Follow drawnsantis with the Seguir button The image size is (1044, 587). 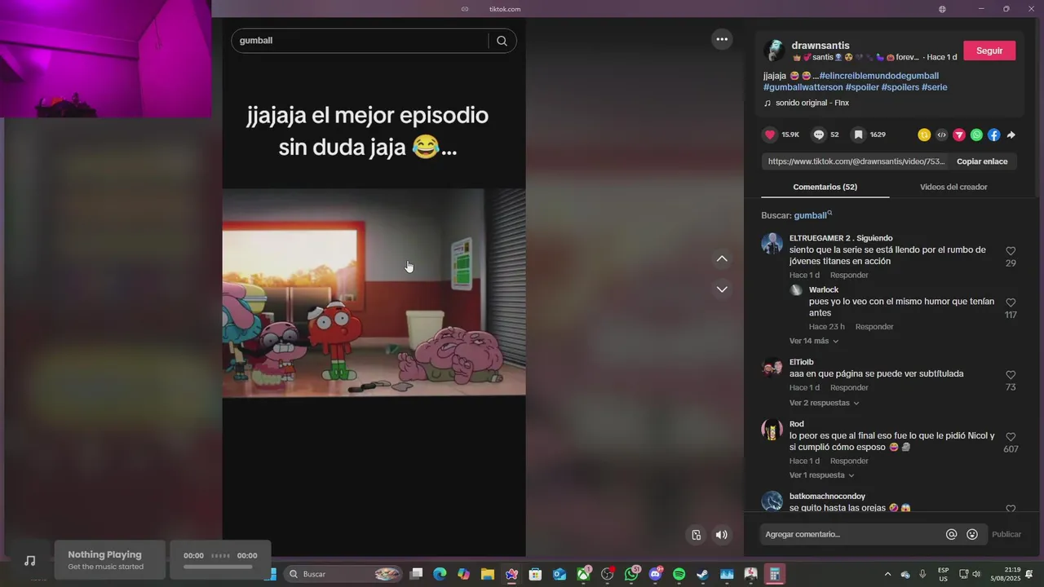click(989, 51)
